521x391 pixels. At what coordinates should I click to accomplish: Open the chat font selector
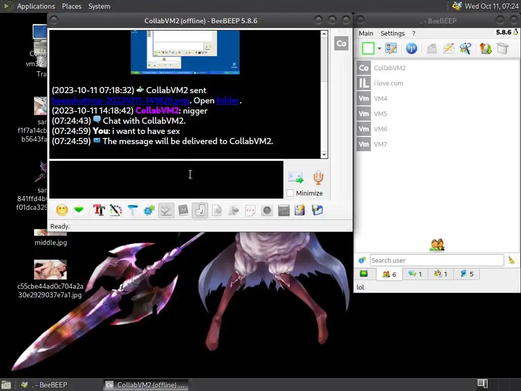pyautogui.click(x=99, y=210)
